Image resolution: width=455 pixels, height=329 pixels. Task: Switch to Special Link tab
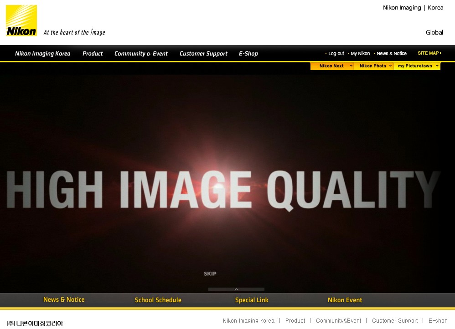(x=252, y=300)
